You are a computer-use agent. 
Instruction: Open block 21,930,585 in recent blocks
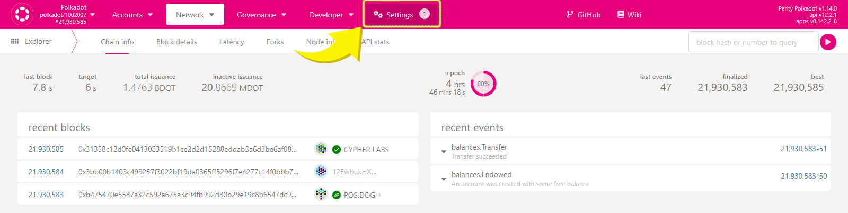(x=46, y=149)
